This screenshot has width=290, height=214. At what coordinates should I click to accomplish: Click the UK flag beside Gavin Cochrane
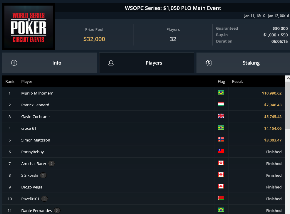221,116
